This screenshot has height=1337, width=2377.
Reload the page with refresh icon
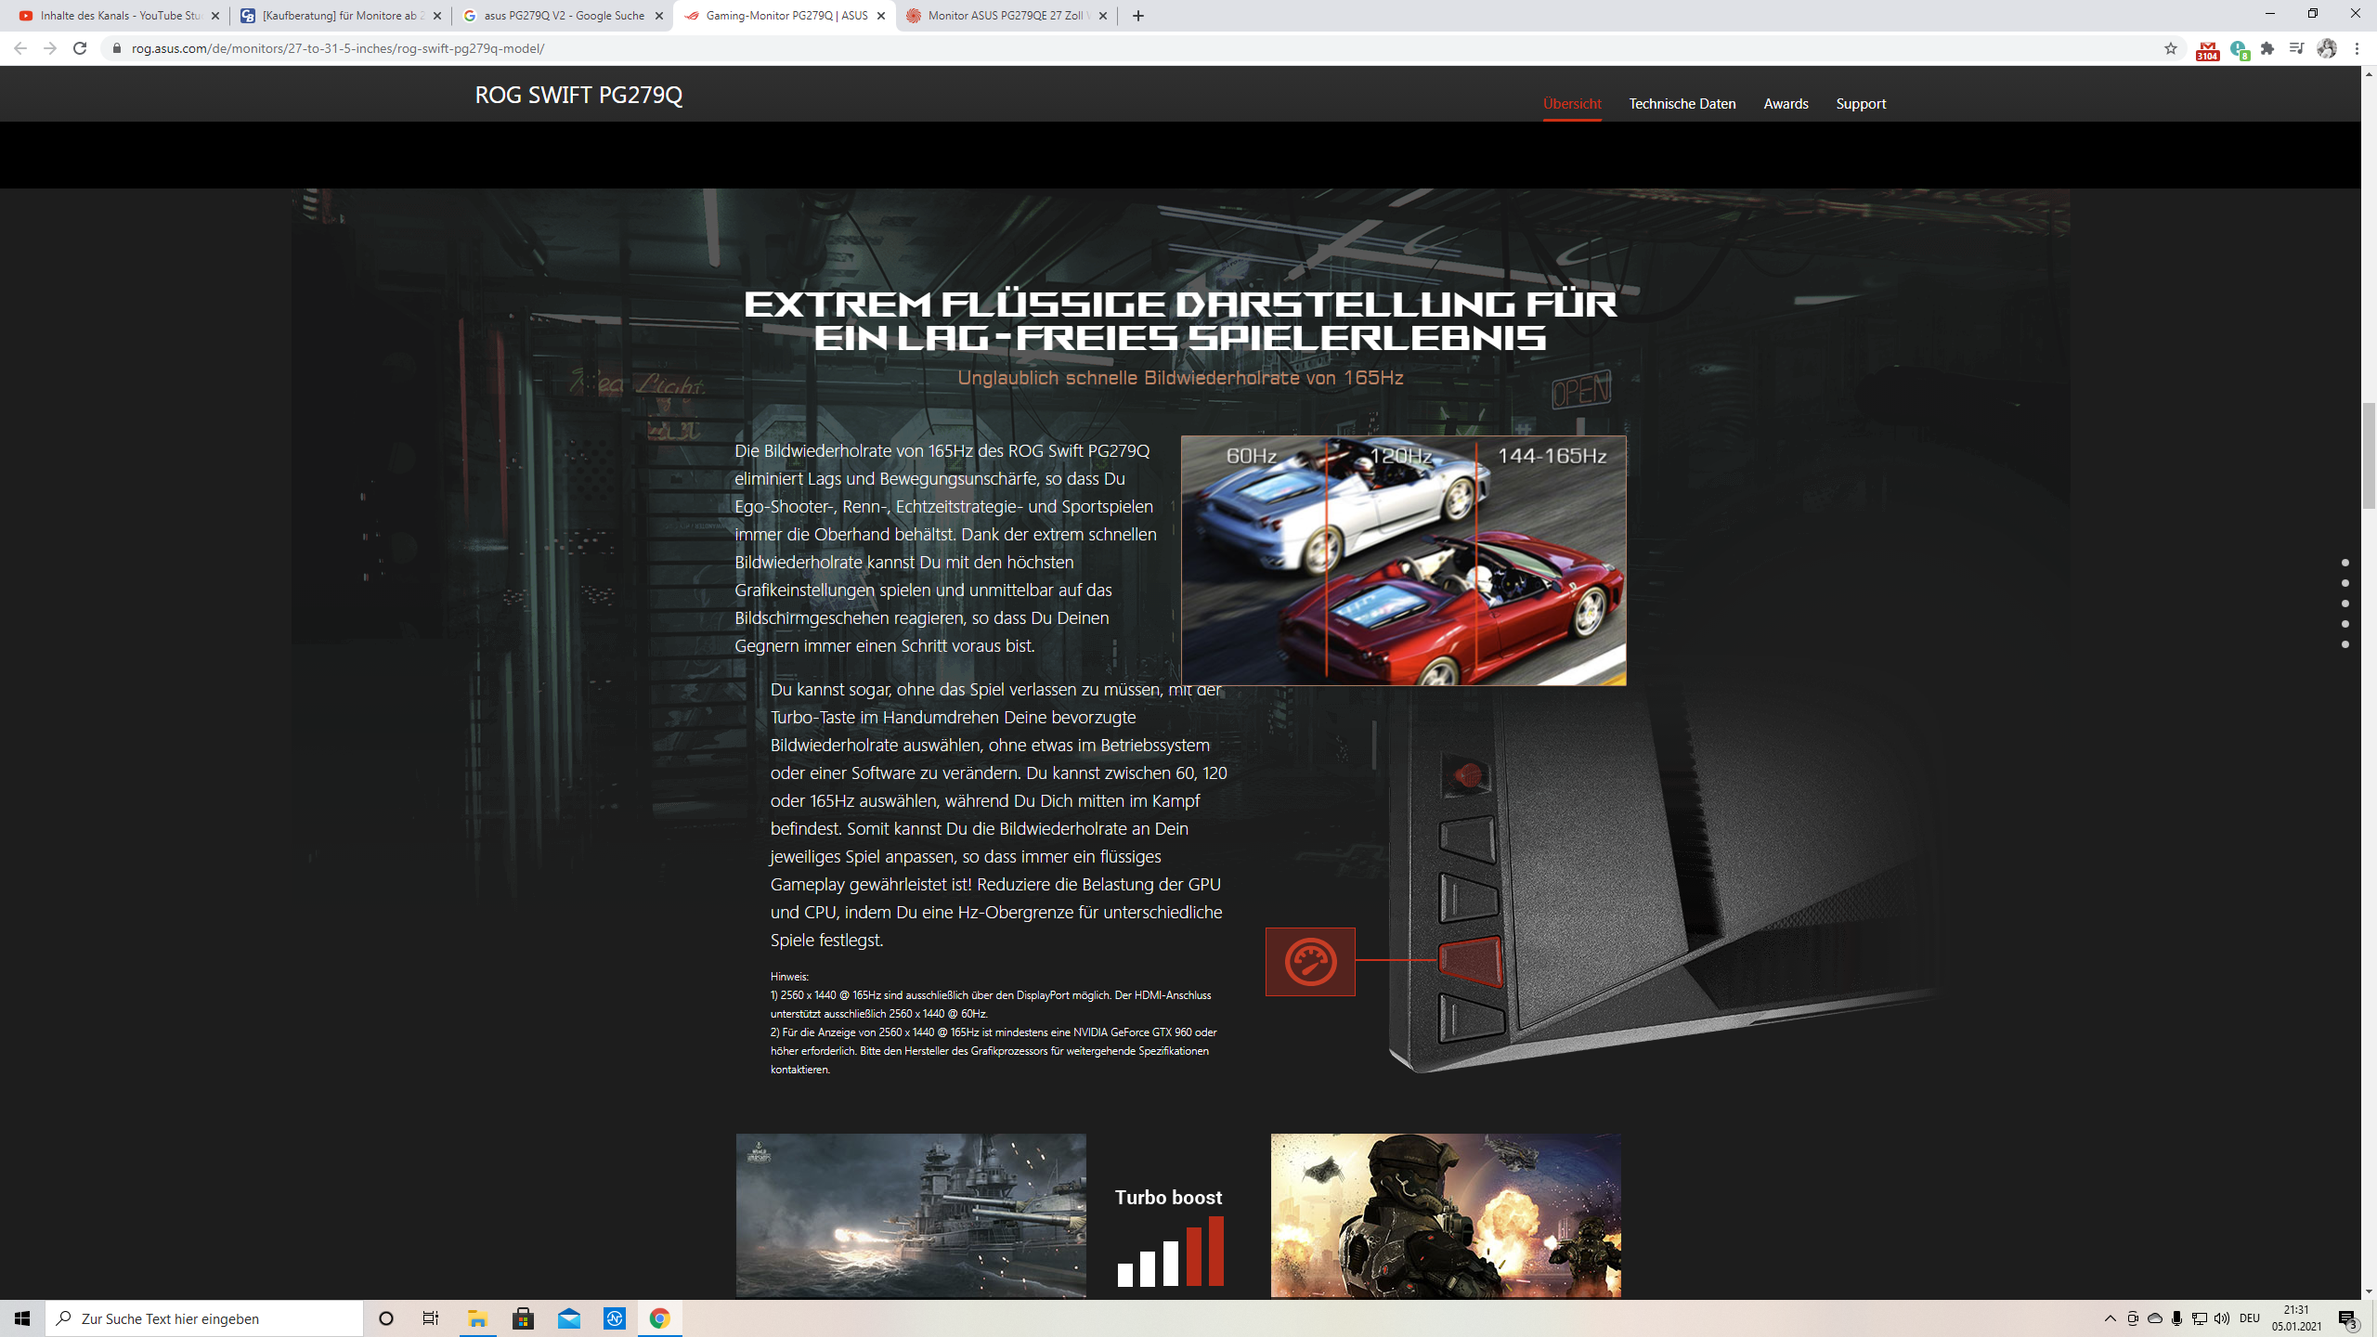pos(80,48)
